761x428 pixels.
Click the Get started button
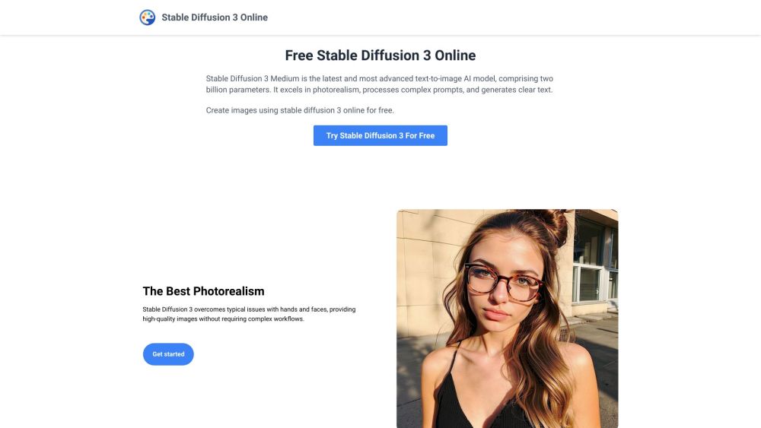(168, 354)
